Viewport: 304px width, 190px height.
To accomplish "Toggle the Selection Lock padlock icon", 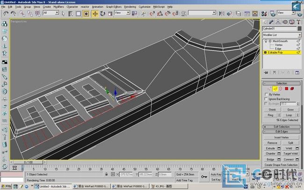I will tap(106, 174).
